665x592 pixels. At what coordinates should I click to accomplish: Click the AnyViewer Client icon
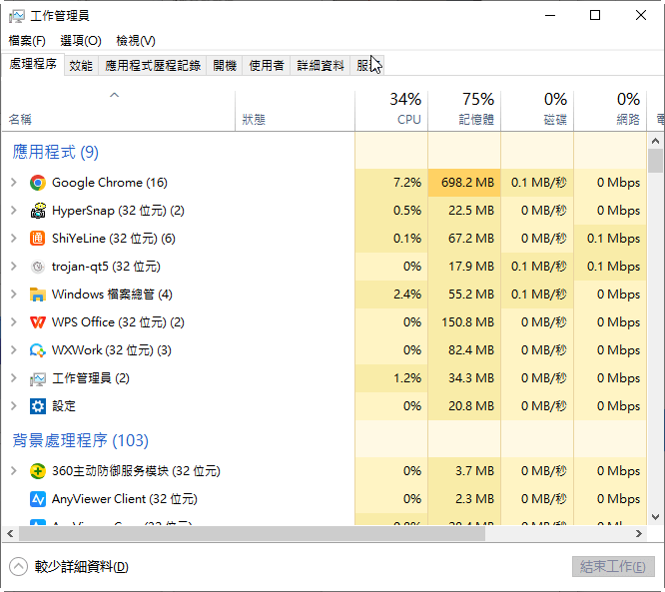click(38, 499)
